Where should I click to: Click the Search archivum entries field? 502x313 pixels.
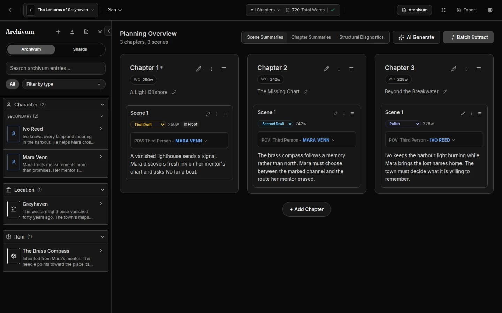pyautogui.click(x=55, y=68)
